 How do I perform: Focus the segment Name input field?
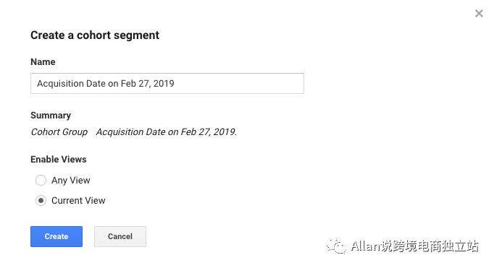click(x=167, y=84)
